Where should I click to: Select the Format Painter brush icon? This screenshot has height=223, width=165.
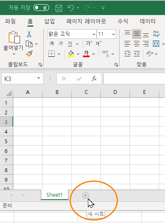29,54
